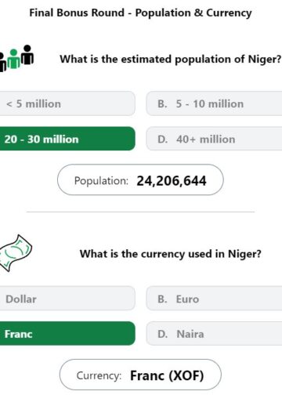The image size is (282, 395).
Task: Click the banknote currency icon
Action: [16, 253]
